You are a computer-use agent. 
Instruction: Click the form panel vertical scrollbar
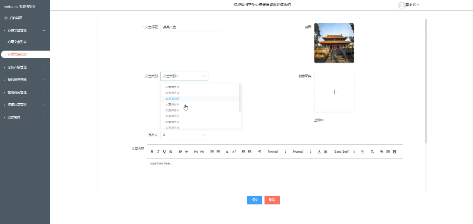tap(426, 81)
